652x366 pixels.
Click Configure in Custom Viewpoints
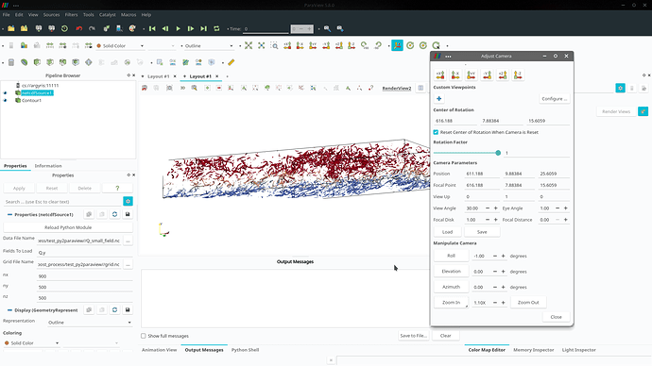click(555, 99)
